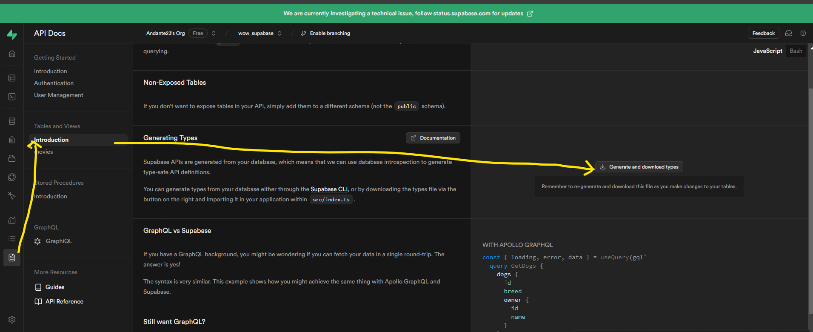The width and height of the screenshot is (813, 332).
Task: Open the Authentication lock icon
Action: 12,140
